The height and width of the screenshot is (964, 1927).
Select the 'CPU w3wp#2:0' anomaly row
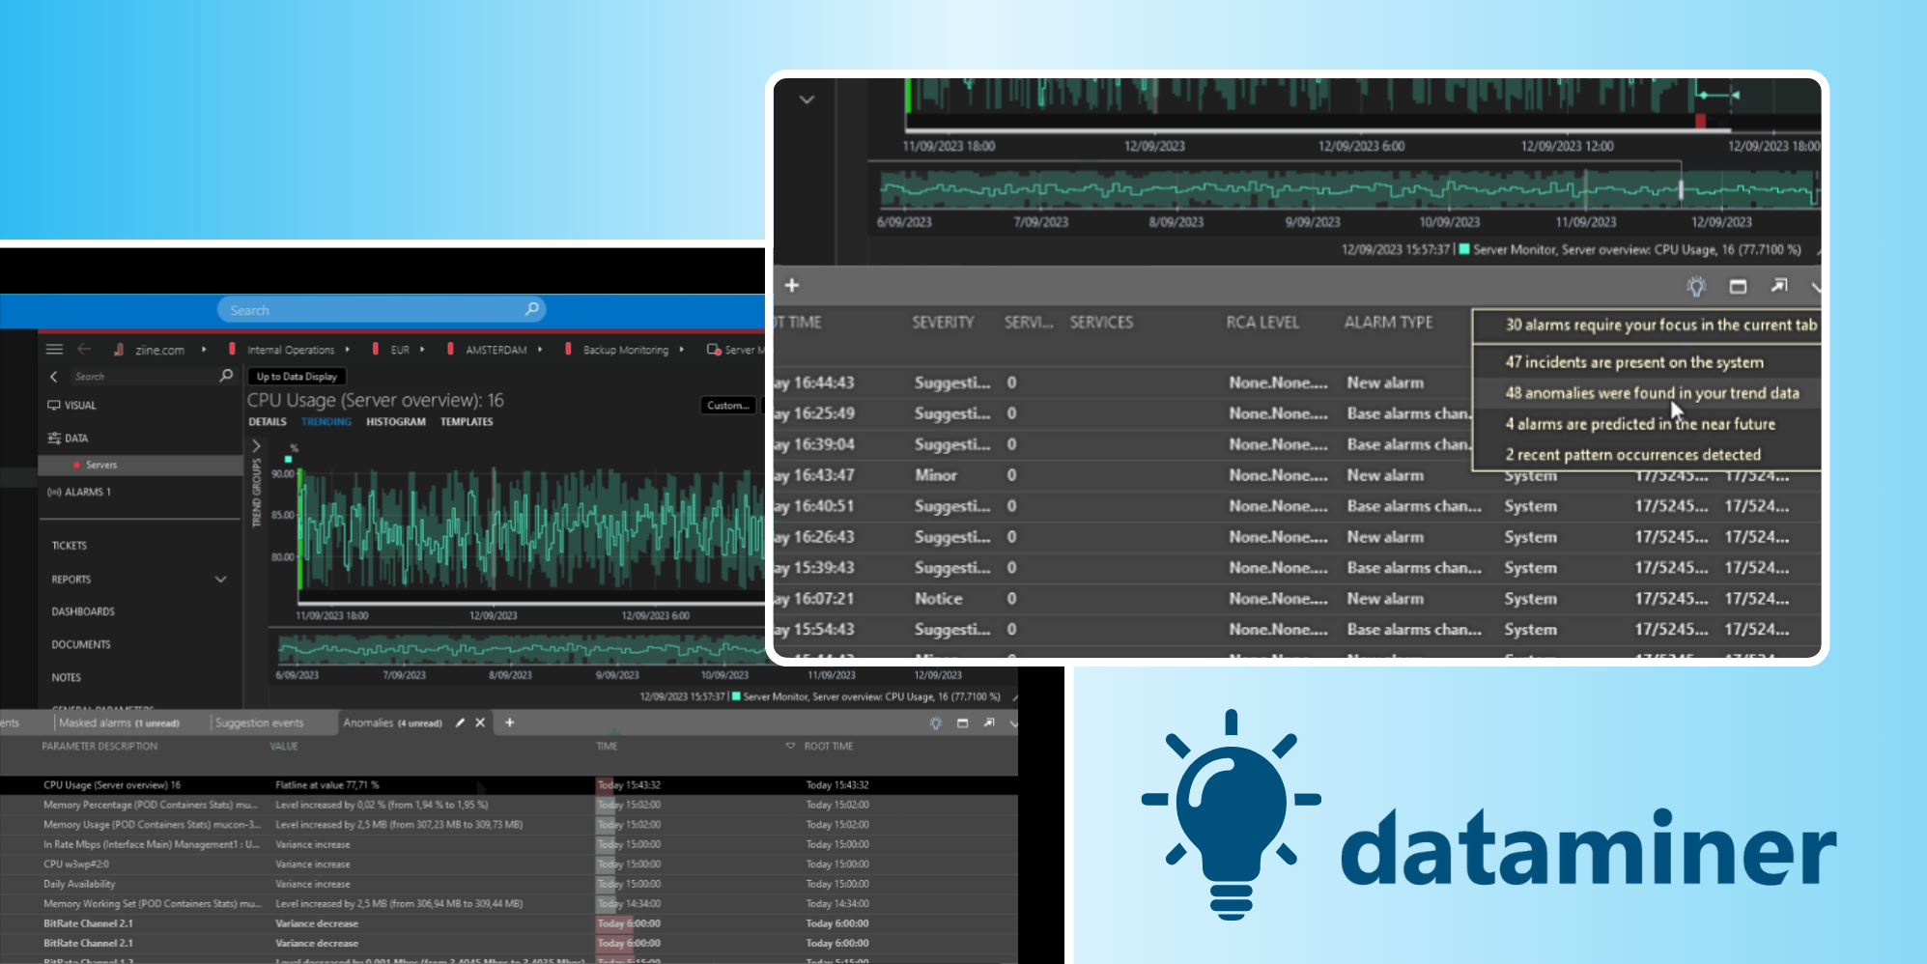(509, 865)
